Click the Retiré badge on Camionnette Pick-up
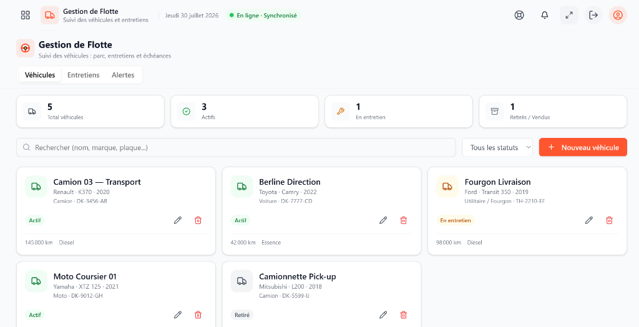This screenshot has height=327, width=639. point(242,315)
